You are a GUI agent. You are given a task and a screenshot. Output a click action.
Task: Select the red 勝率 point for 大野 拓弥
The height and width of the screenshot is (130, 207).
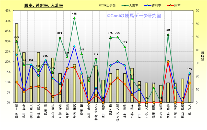point(168,62)
